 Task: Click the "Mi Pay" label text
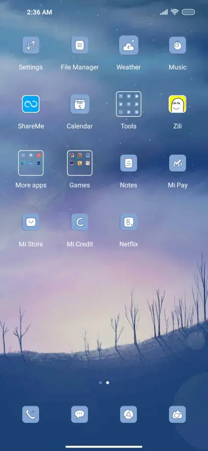177,185
